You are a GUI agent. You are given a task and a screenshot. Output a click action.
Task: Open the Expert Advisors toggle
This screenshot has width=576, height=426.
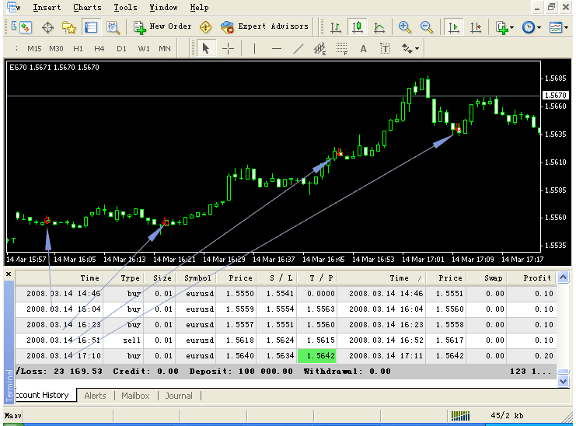[x=264, y=26]
